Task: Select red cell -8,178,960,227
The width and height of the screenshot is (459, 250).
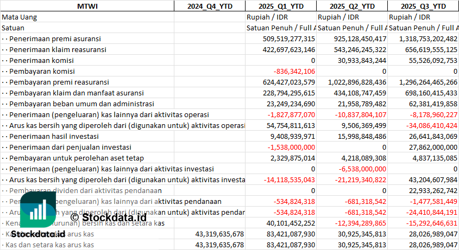Action: (x=423, y=114)
